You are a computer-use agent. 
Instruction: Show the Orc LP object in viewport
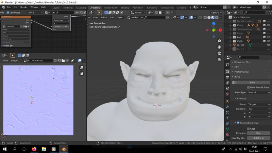pyautogui.click(x=269, y=49)
